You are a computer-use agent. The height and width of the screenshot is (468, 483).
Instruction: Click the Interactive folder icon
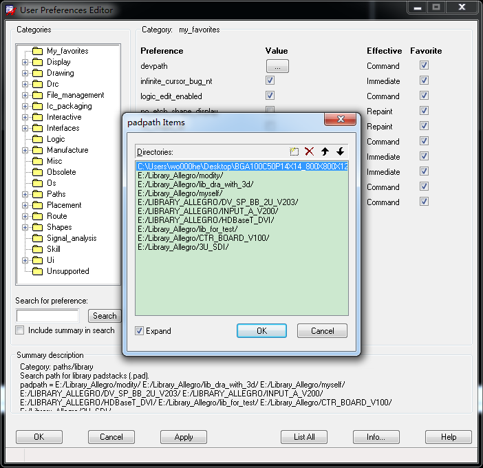coord(38,117)
